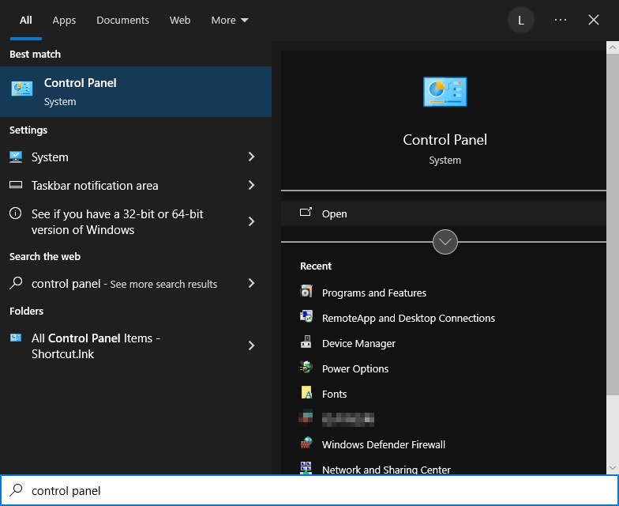Expand web search results arrow

point(251,283)
